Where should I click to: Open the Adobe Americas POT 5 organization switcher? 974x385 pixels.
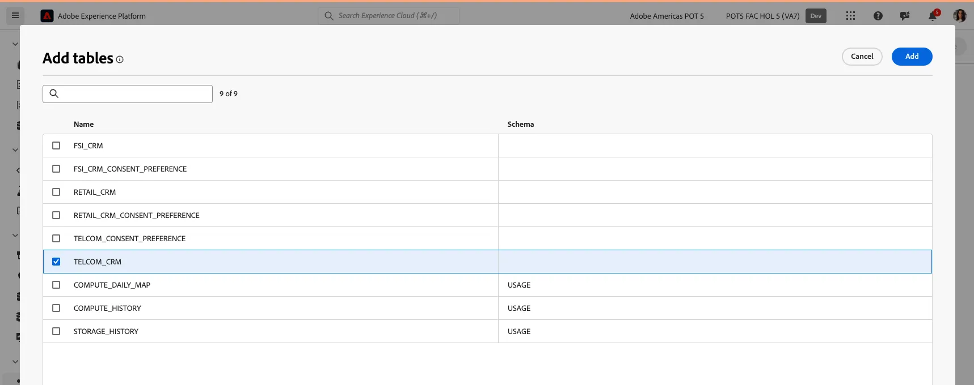tap(667, 16)
